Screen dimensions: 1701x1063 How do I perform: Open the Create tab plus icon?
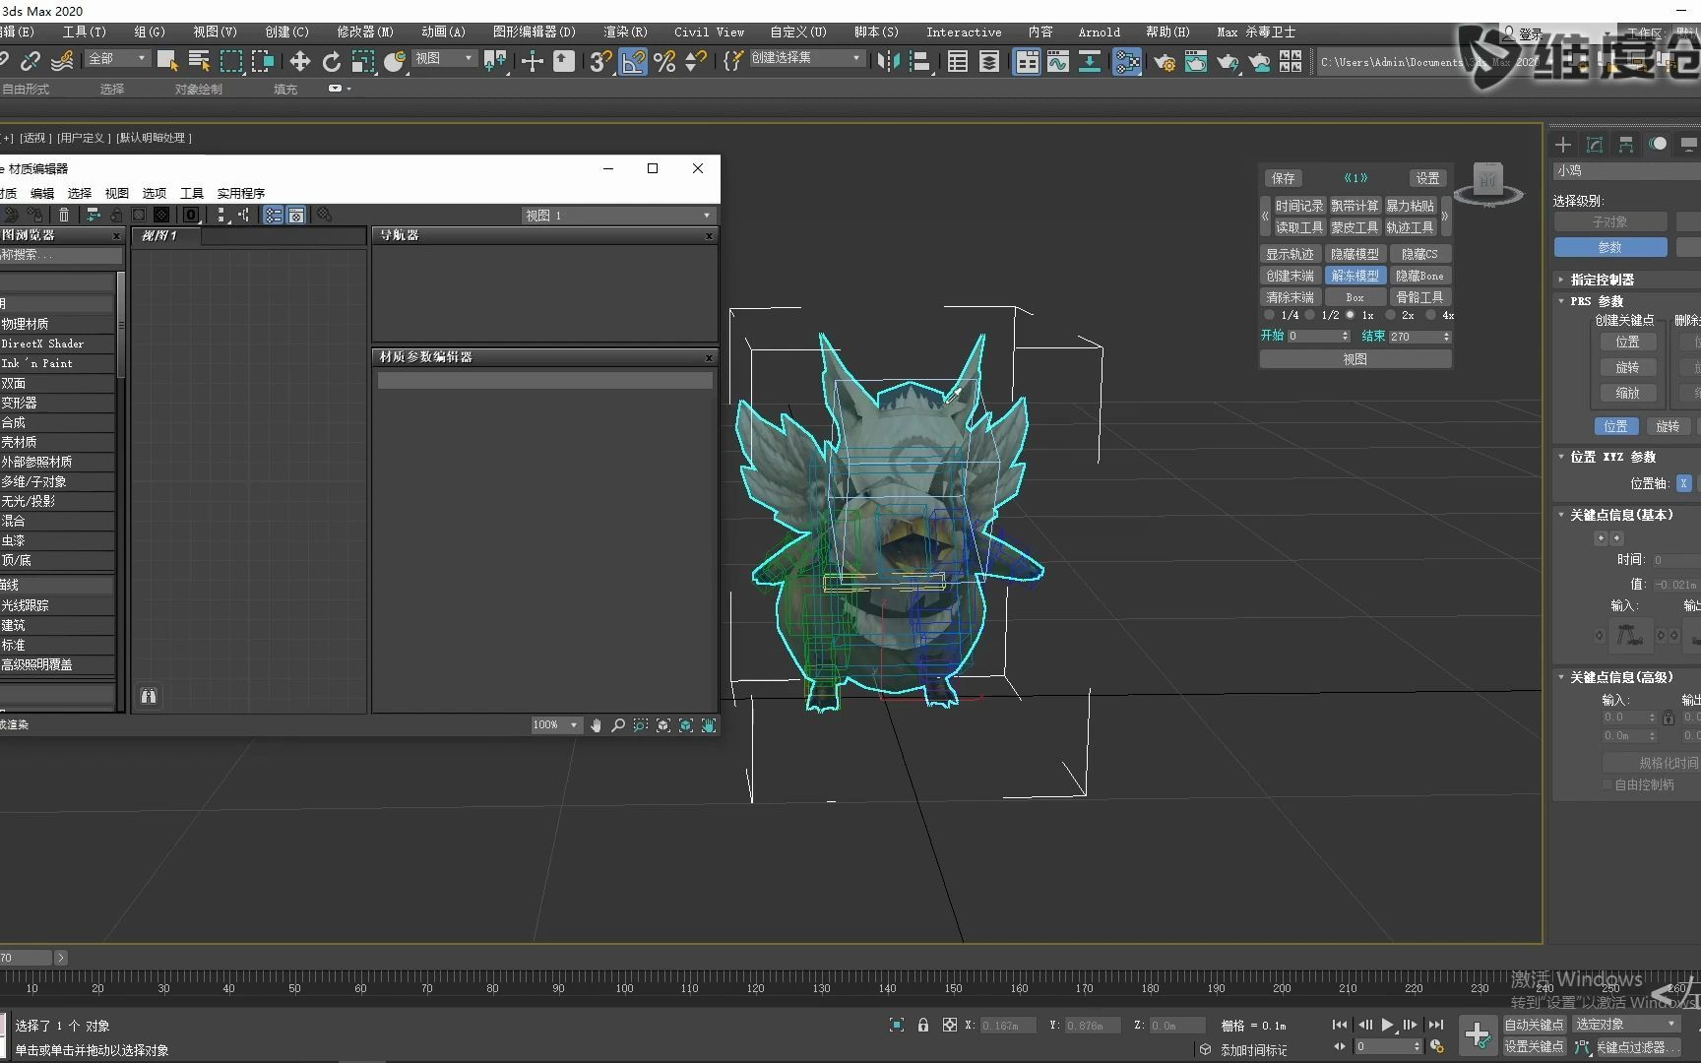1563,145
